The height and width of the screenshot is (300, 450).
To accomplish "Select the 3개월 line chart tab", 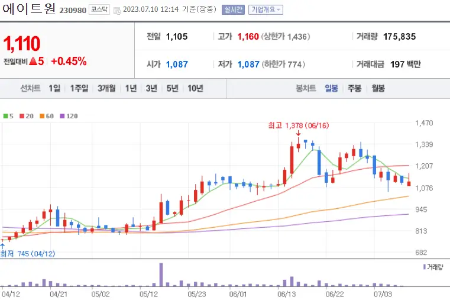I will tap(106, 88).
